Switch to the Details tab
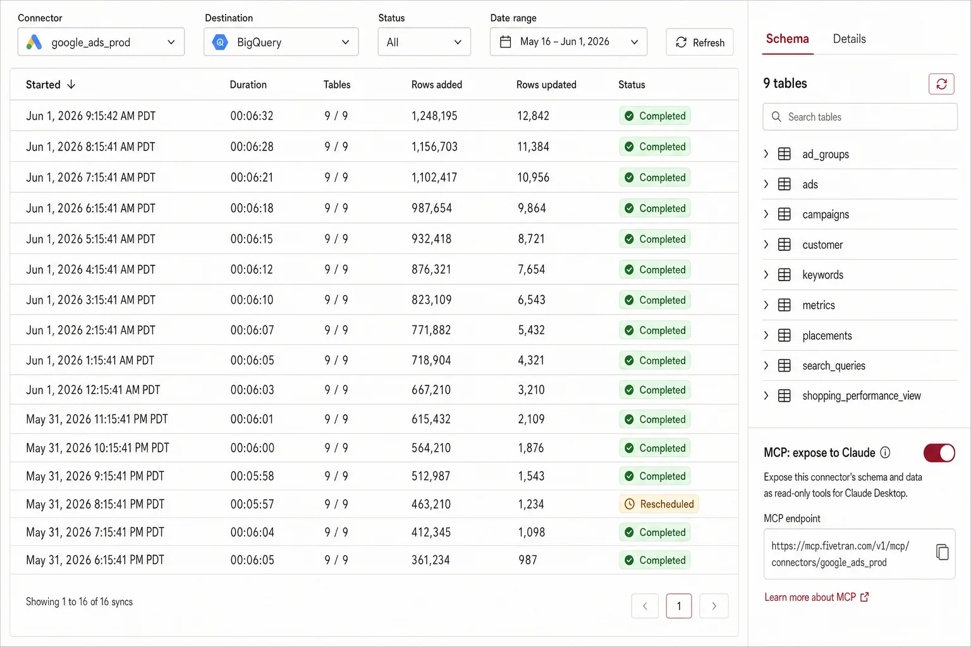Viewport: 971px width, 647px height. pos(849,39)
